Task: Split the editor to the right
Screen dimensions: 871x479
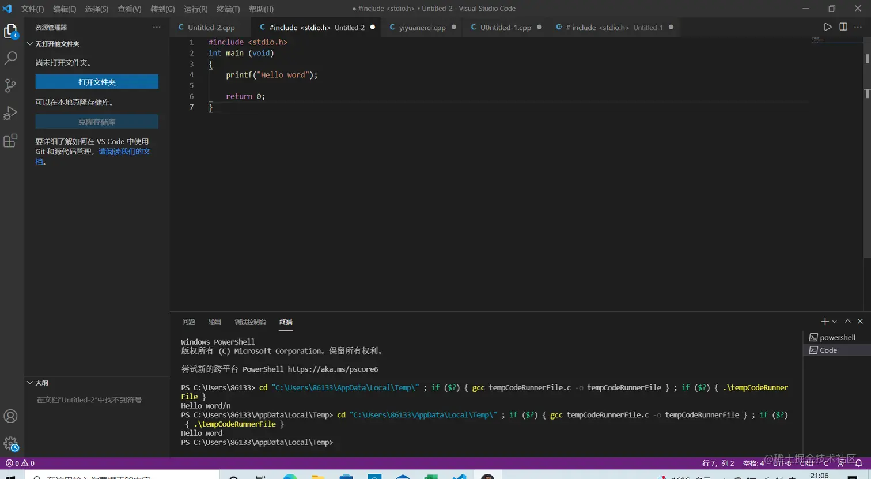Action: [843, 27]
